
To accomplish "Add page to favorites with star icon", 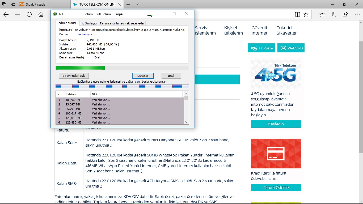I will 306,15.
